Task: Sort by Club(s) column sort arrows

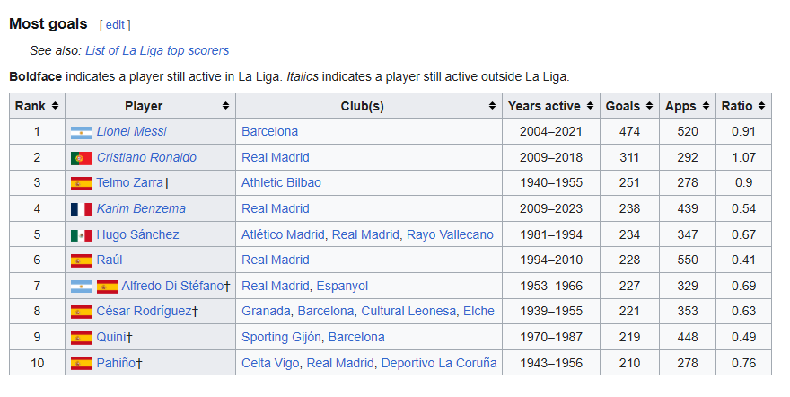Action: click(x=492, y=106)
